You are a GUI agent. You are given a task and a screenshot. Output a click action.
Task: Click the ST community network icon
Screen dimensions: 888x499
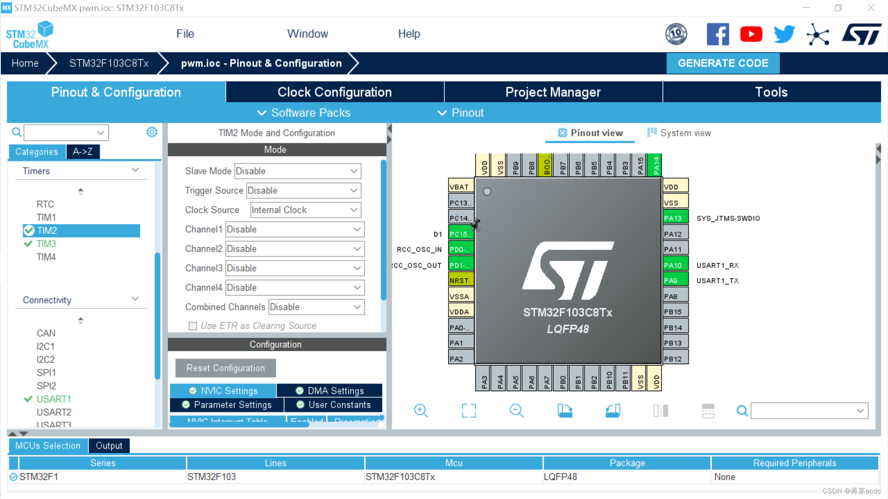[x=818, y=34]
